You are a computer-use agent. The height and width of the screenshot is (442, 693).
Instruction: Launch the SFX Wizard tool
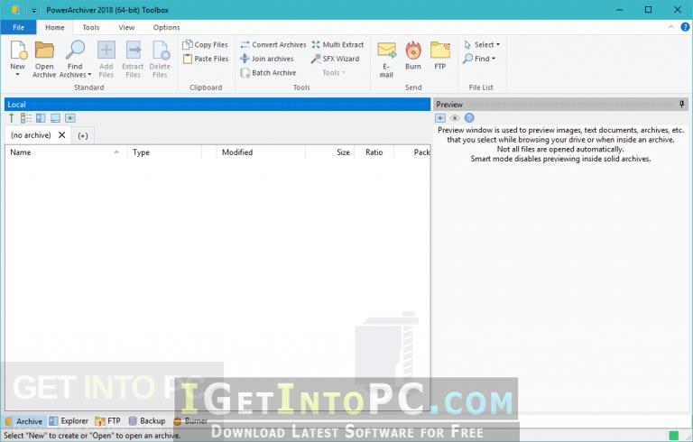tap(335, 59)
